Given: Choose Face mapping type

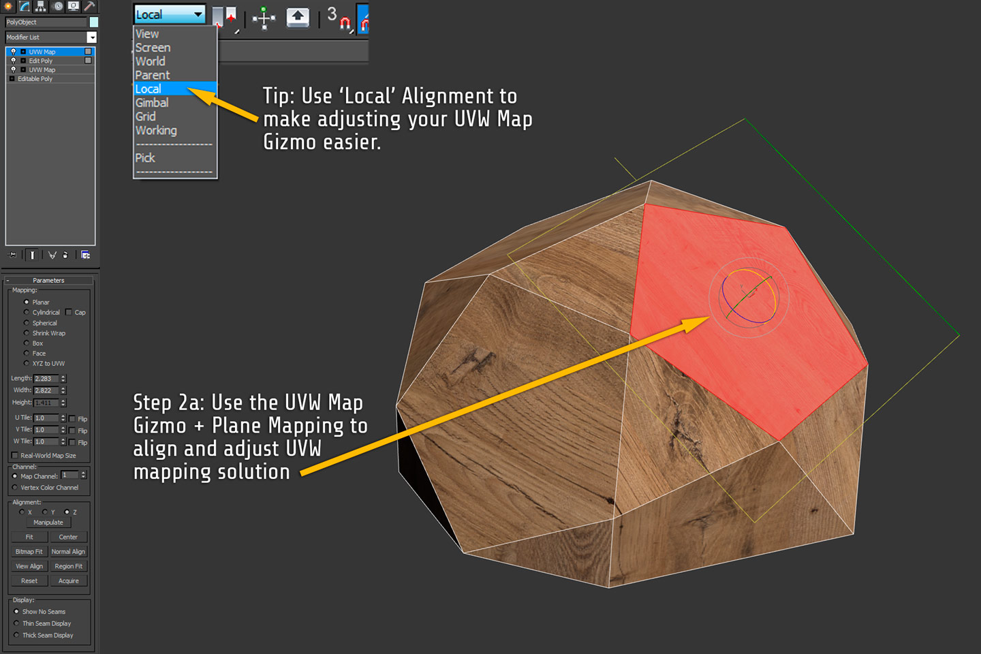Looking at the screenshot, I should [x=27, y=353].
